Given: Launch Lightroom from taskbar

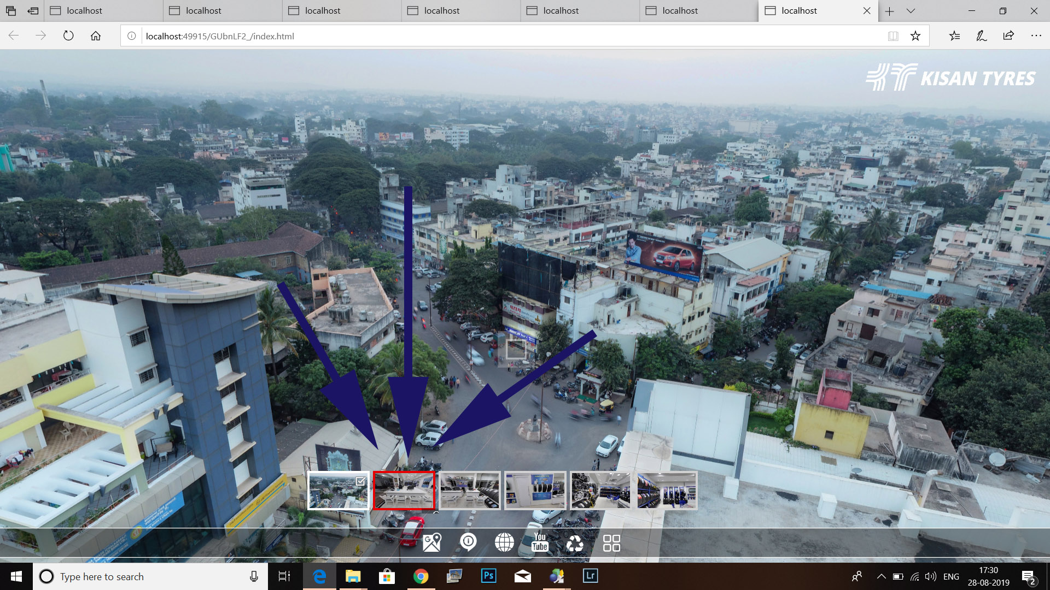Looking at the screenshot, I should pos(590,576).
